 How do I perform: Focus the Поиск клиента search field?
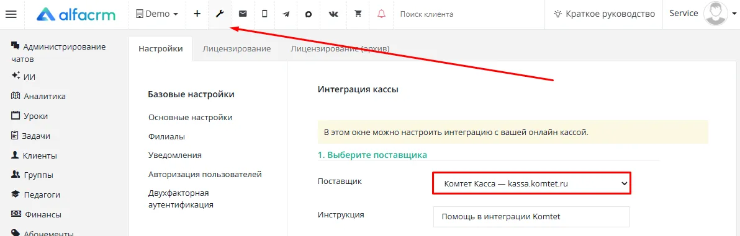[x=467, y=14]
